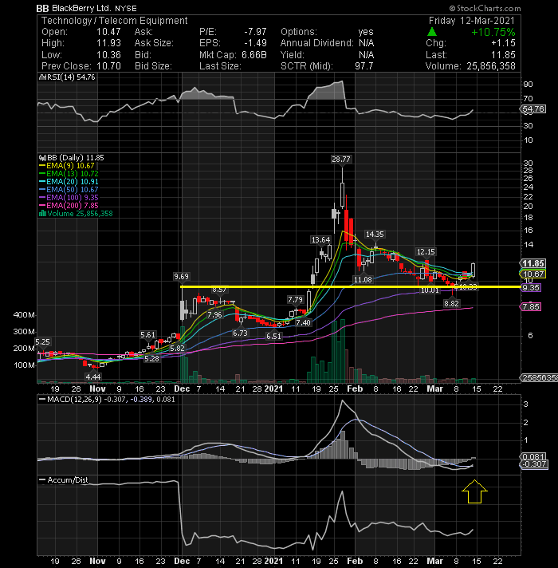This screenshot has height=568, width=558.
Task: Click the 8.82 low price label
Action: pyautogui.click(x=451, y=304)
